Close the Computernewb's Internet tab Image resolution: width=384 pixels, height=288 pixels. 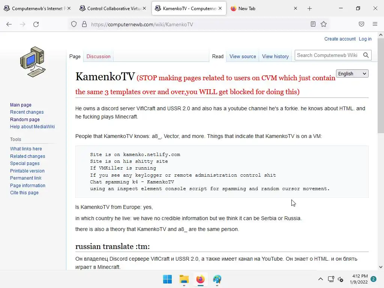pyautogui.click(x=69, y=8)
